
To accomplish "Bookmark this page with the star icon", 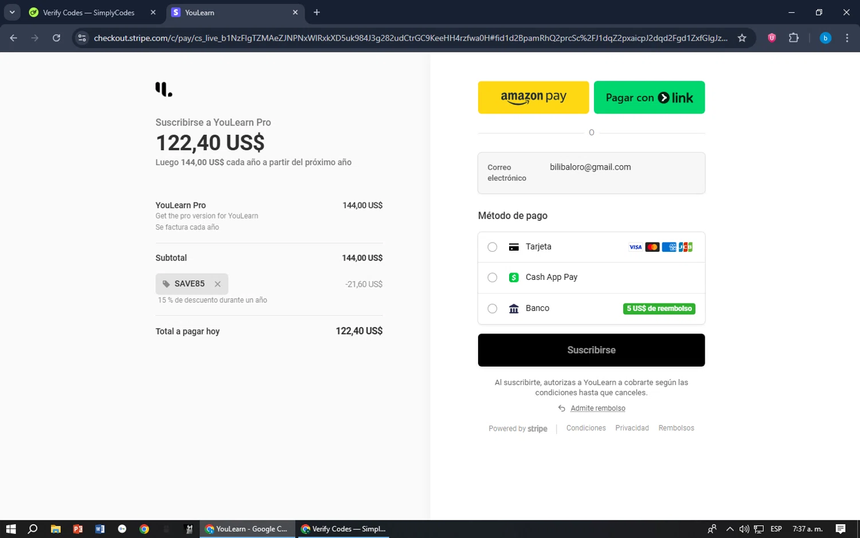I will [x=742, y=38].
